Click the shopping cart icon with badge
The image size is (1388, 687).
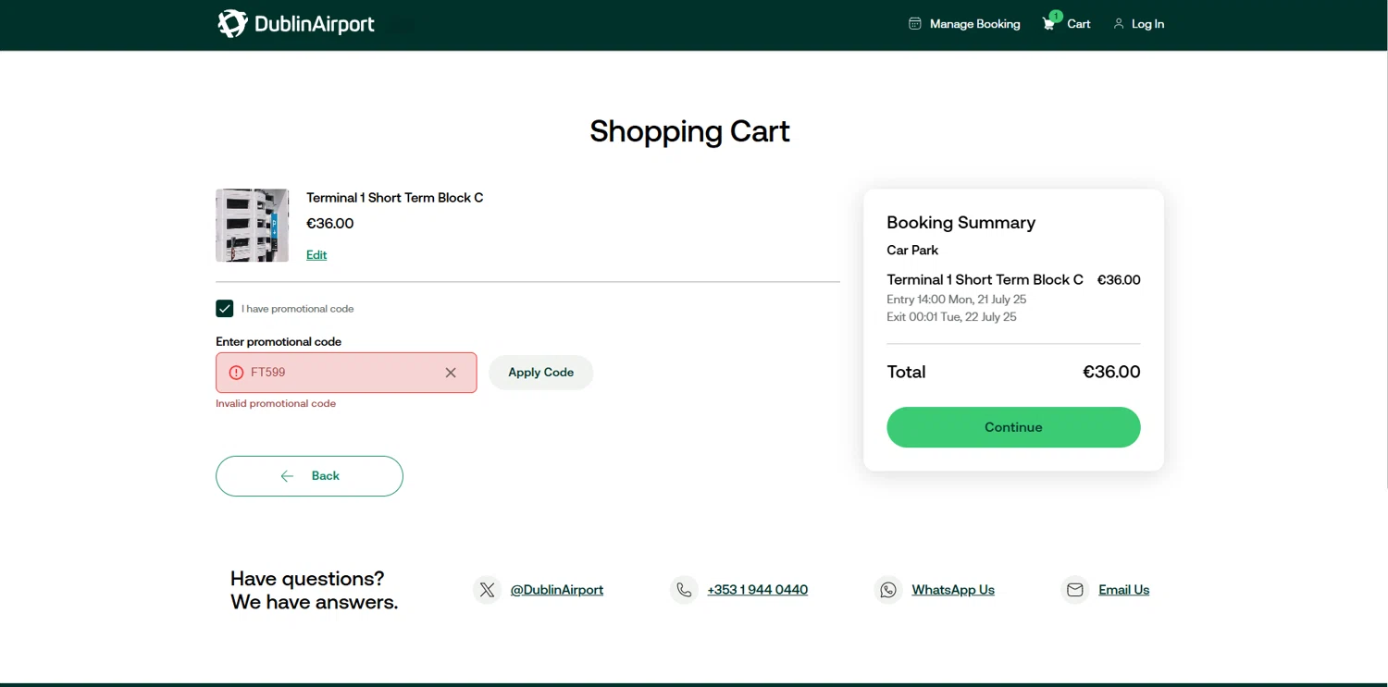[1050, 22]
